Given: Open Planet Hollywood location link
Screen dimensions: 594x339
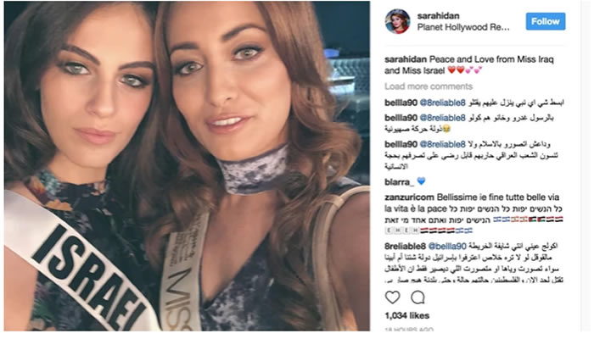Looking at the screenshot, I should tap(463, 27).
